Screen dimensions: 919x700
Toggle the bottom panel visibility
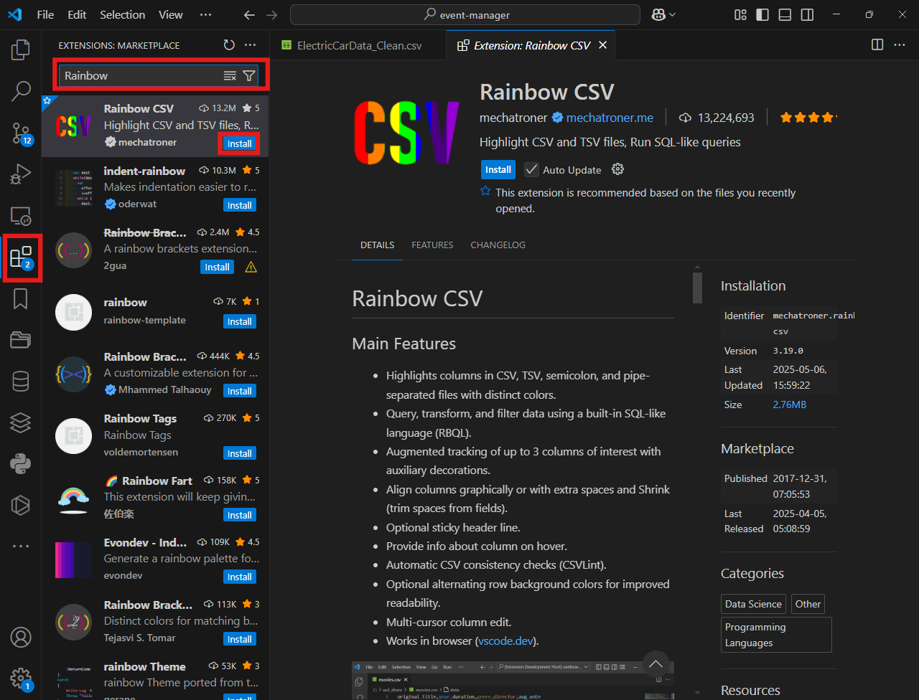coord(785,14)
